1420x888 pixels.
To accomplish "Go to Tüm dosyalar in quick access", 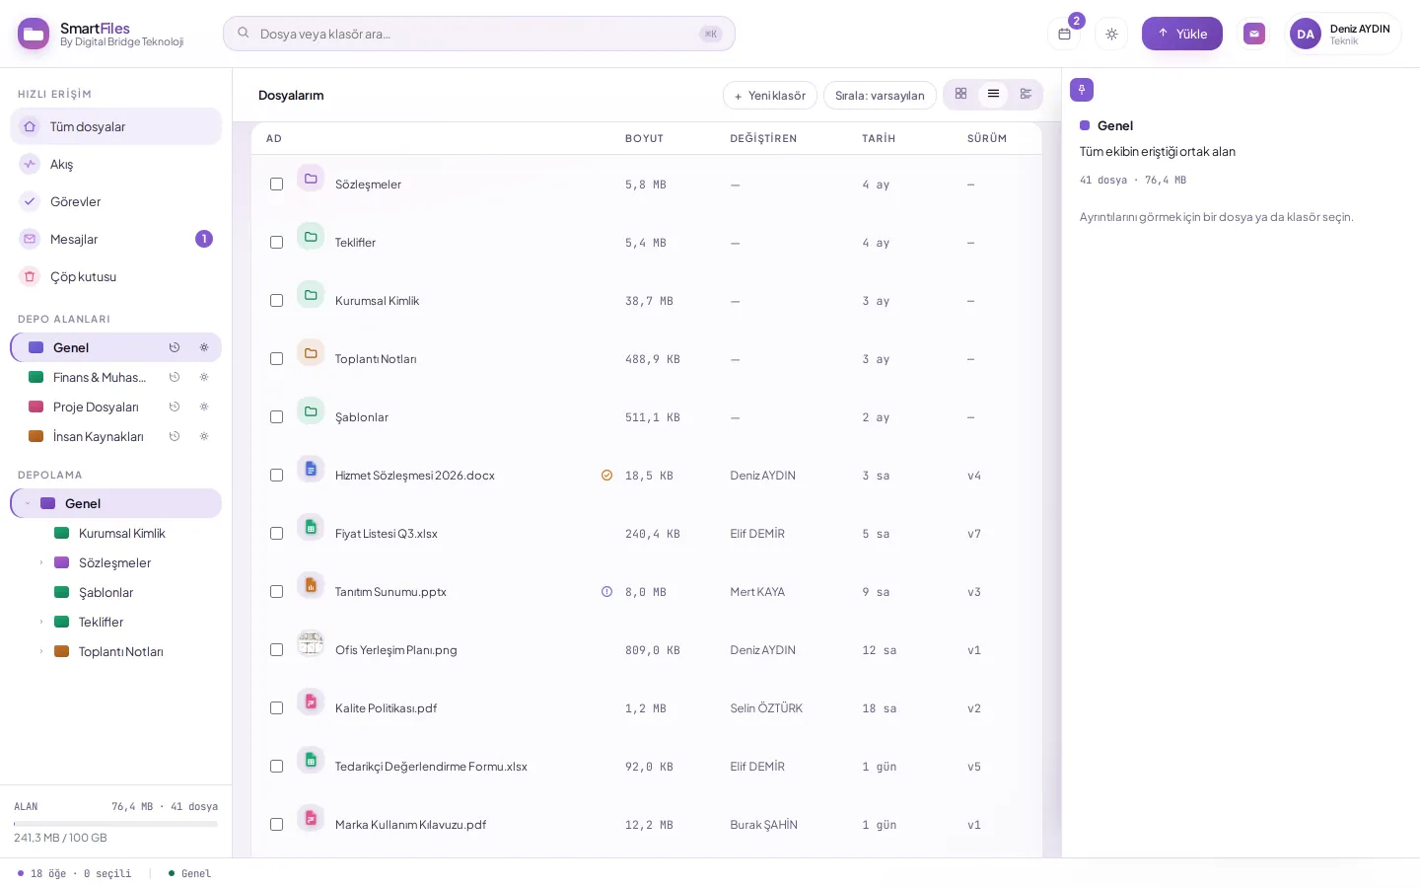I will (116, 126).
